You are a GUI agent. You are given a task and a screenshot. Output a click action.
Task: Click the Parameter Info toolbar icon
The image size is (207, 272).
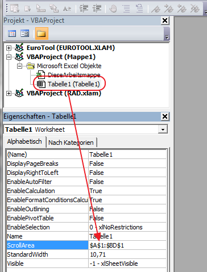pos(54,9)
